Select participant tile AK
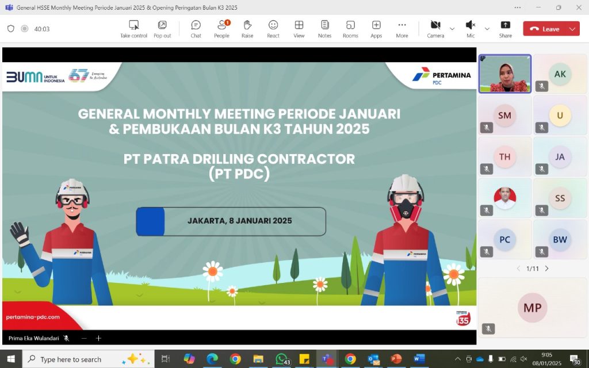This screenshot has height=368, width=589. tap(560, 74)
